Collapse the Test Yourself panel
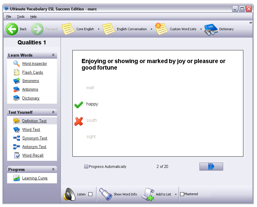This screenshot has width=257, height=207. pyautogui.click(x=53, y=112)
